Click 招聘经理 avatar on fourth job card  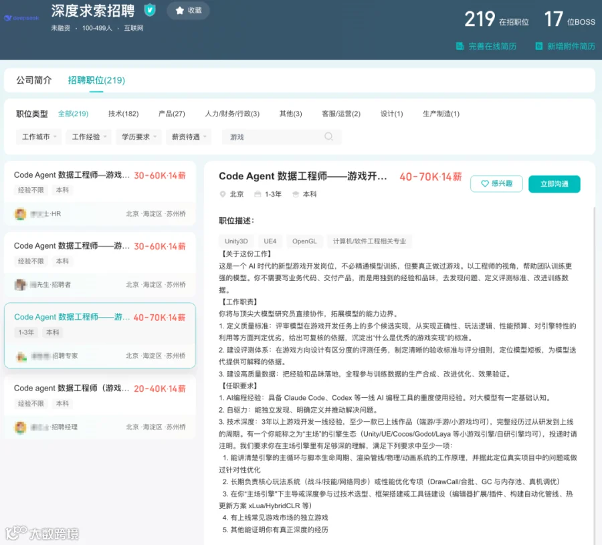(x=20, y=427)
